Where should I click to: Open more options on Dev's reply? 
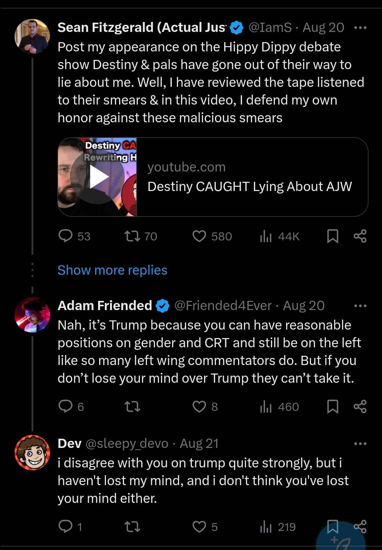point(360,444)
